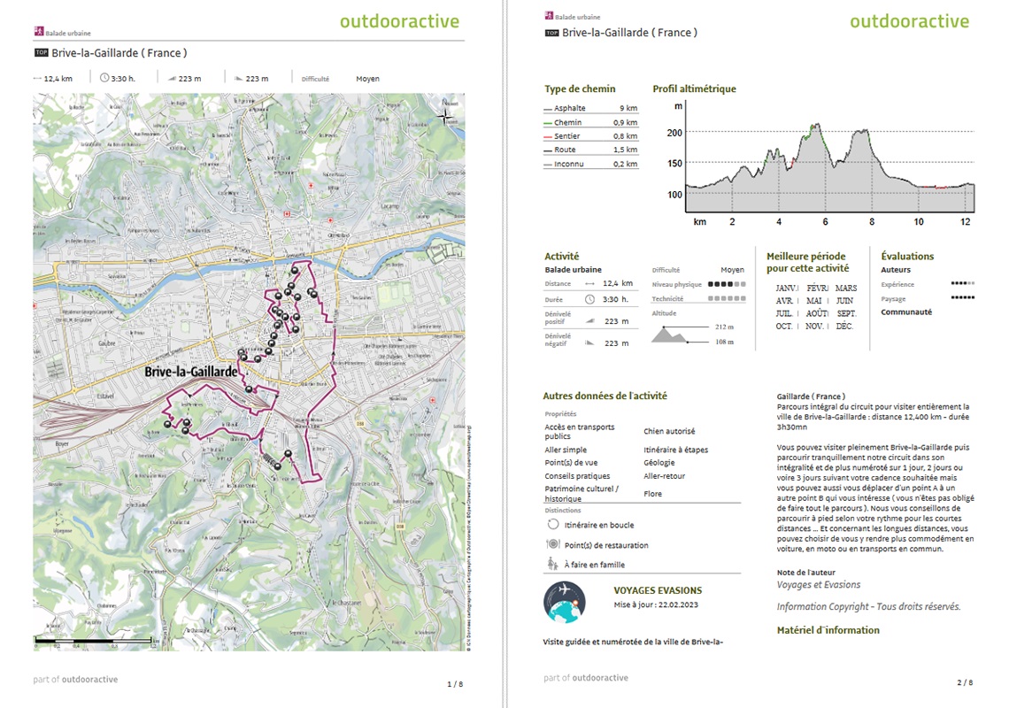Click the VOYAGES EVASIONS author name

(658, 590)
